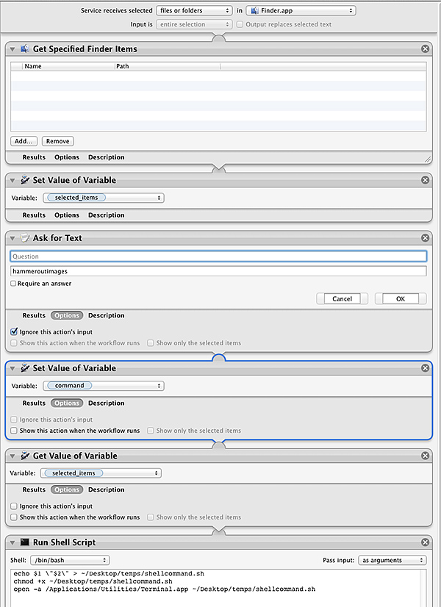
Task: Open Results tab of Get Value of Variable
Action: tap(34, 489)
